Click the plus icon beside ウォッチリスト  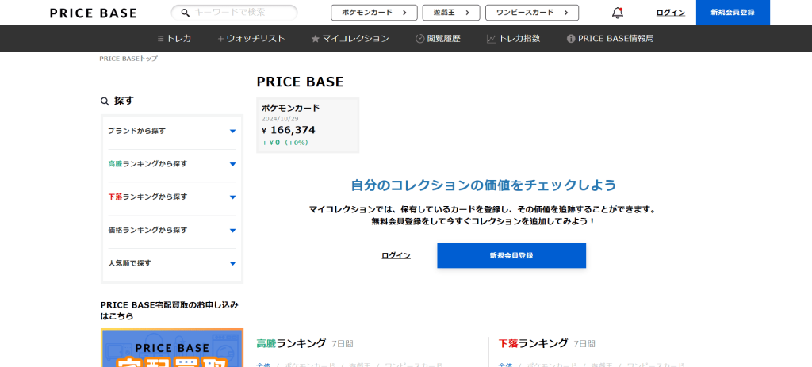coord(220,39)
